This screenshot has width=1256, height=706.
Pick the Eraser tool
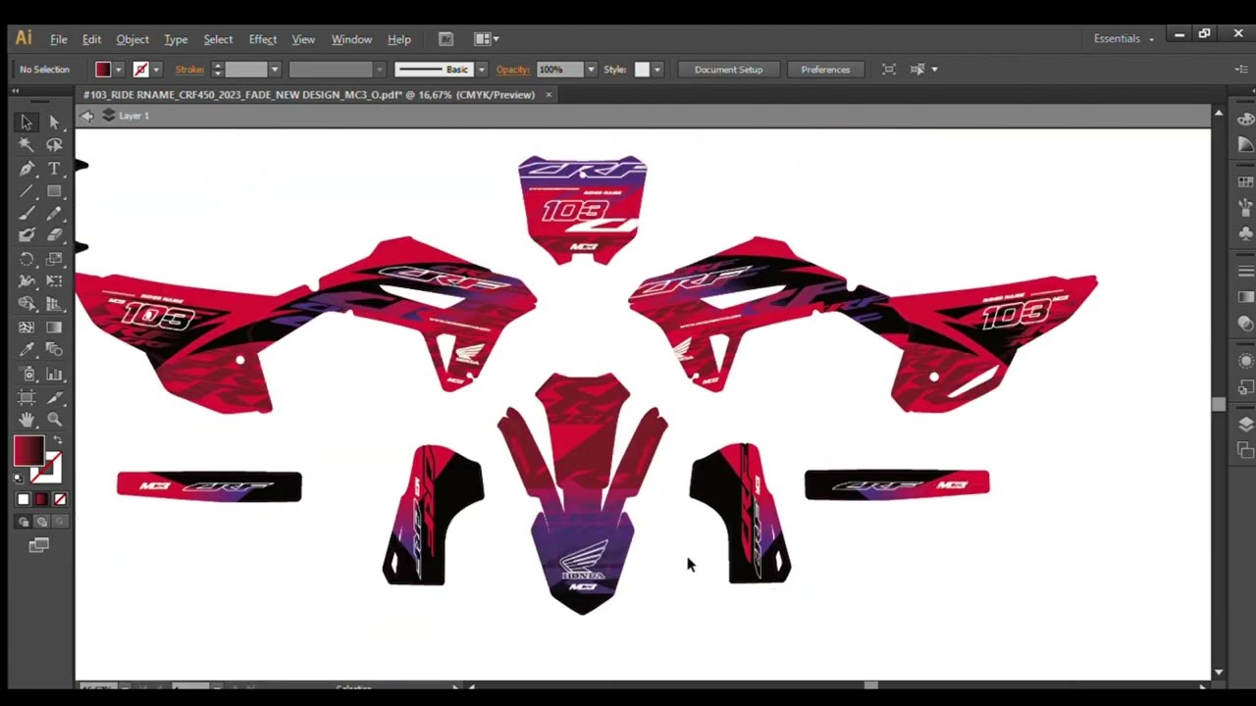click(x=54, y=236)
